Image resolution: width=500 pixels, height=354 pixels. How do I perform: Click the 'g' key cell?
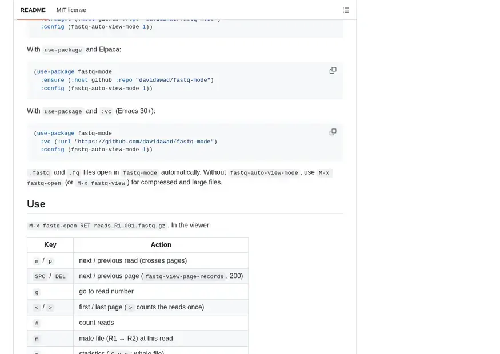tap(50, 292)
